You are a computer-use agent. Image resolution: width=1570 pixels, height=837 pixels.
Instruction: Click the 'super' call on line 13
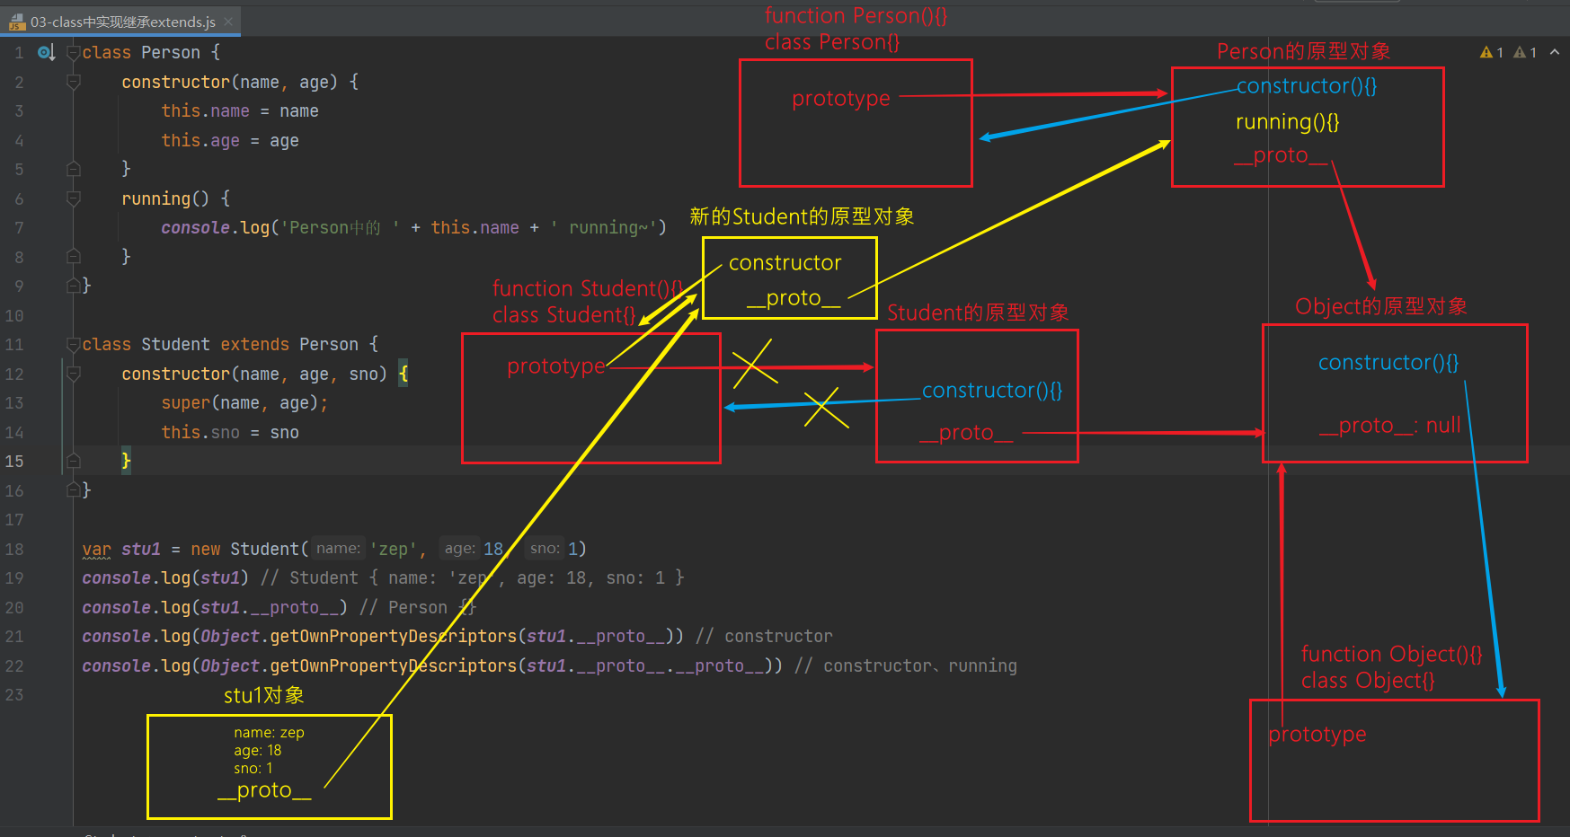pyautogui.click(x=186, y=402)
